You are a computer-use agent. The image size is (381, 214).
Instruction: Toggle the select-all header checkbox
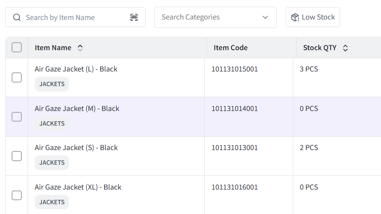(17, 47)
